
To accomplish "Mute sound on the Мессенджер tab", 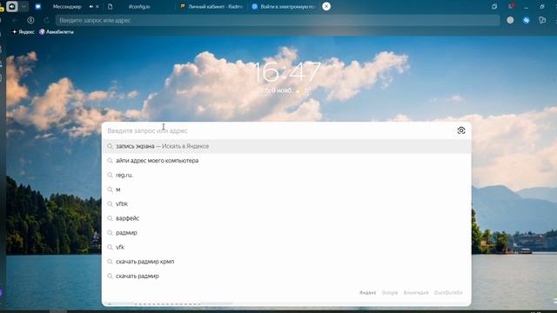I will click(x=91, y=6).
